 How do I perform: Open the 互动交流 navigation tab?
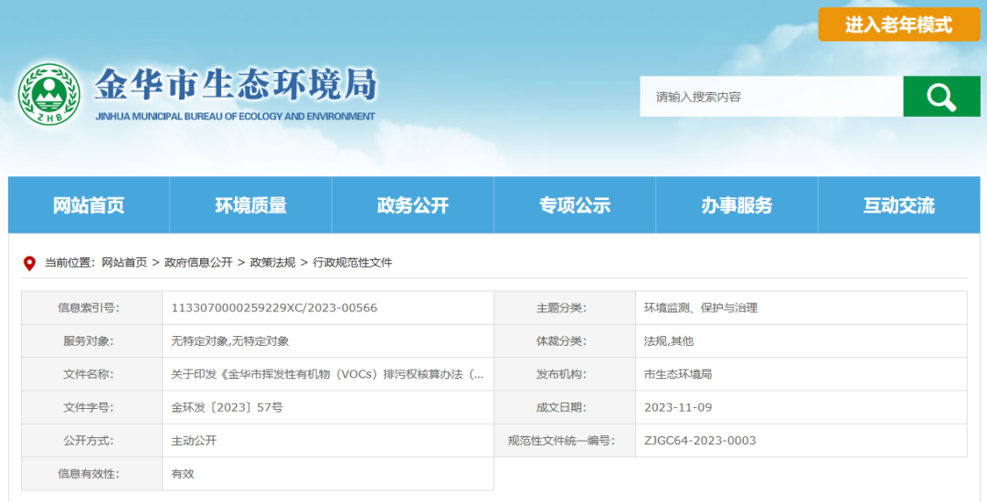click(898, 205)
